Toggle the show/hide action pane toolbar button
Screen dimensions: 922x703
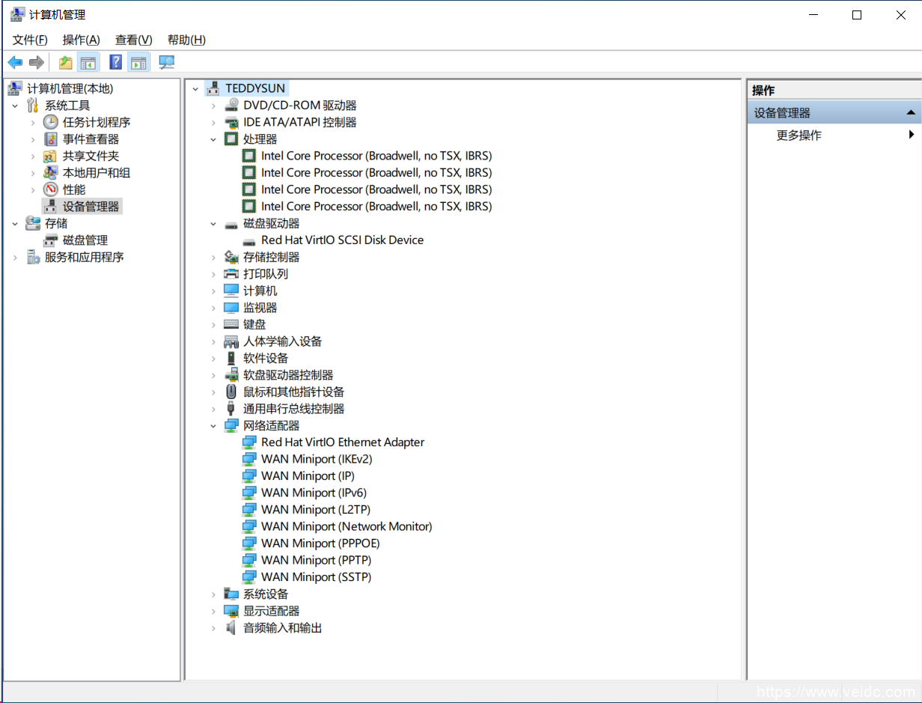pos(138,63)
